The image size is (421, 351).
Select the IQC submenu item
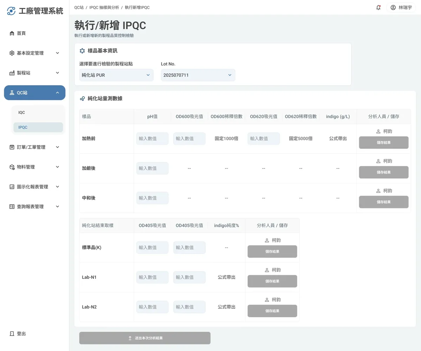[x=38, y=113]
